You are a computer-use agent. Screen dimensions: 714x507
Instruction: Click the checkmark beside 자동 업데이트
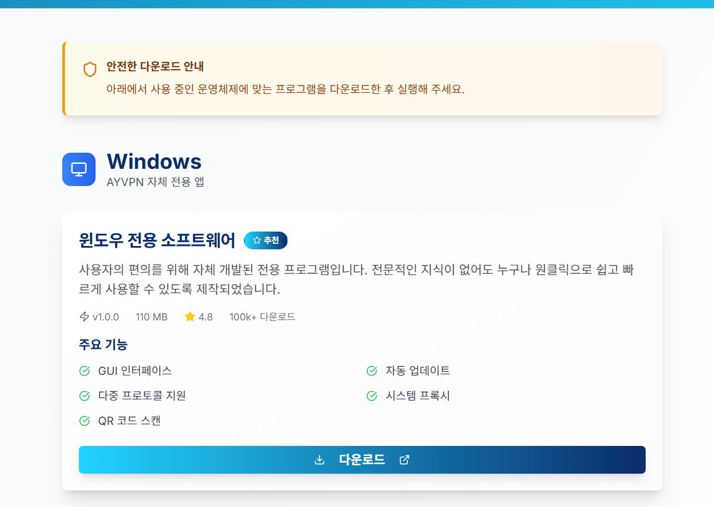point(372,370)
